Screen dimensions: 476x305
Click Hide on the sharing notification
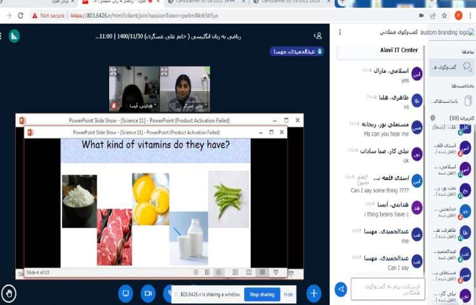[x=288, y=294]
